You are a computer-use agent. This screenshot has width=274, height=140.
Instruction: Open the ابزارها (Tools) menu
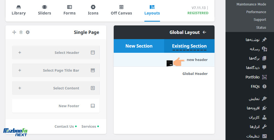255,127
